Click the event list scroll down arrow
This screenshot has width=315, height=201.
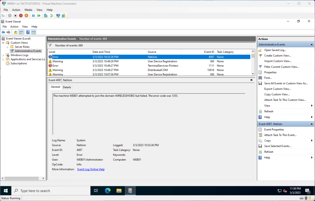(x=253, y=74)
